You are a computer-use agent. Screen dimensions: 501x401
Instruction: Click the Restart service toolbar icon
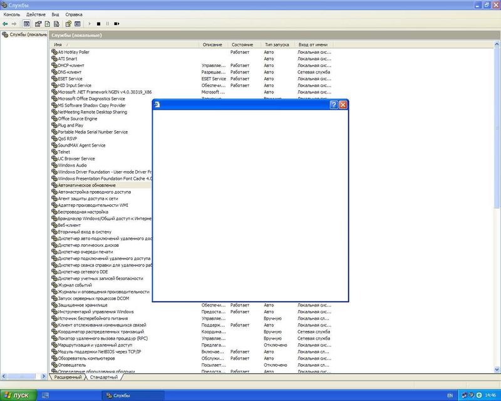click(116, 24)
